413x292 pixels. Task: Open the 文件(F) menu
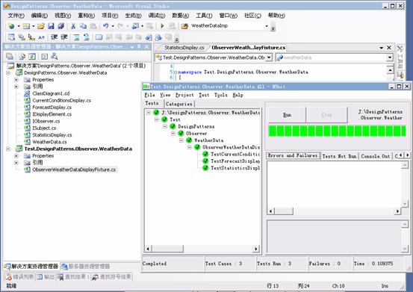pyautogui.click(x=16, y=16)
